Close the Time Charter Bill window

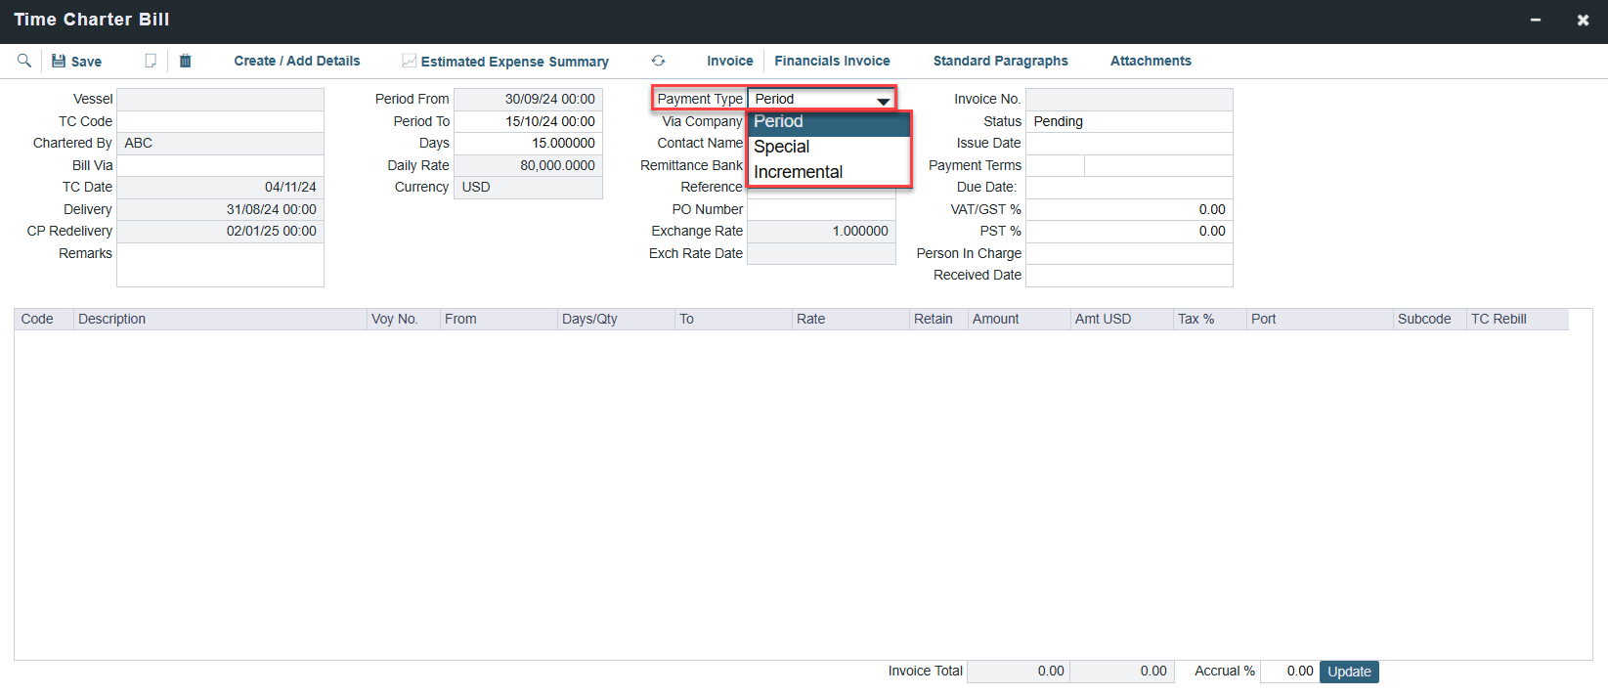click(x=1583, y=20)
